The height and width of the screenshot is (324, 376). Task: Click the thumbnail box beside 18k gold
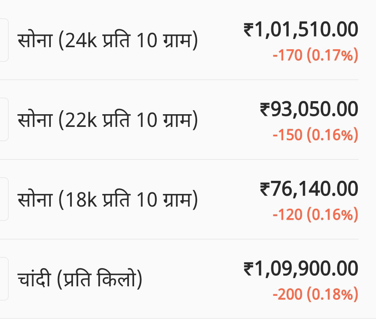pos(4,199)
